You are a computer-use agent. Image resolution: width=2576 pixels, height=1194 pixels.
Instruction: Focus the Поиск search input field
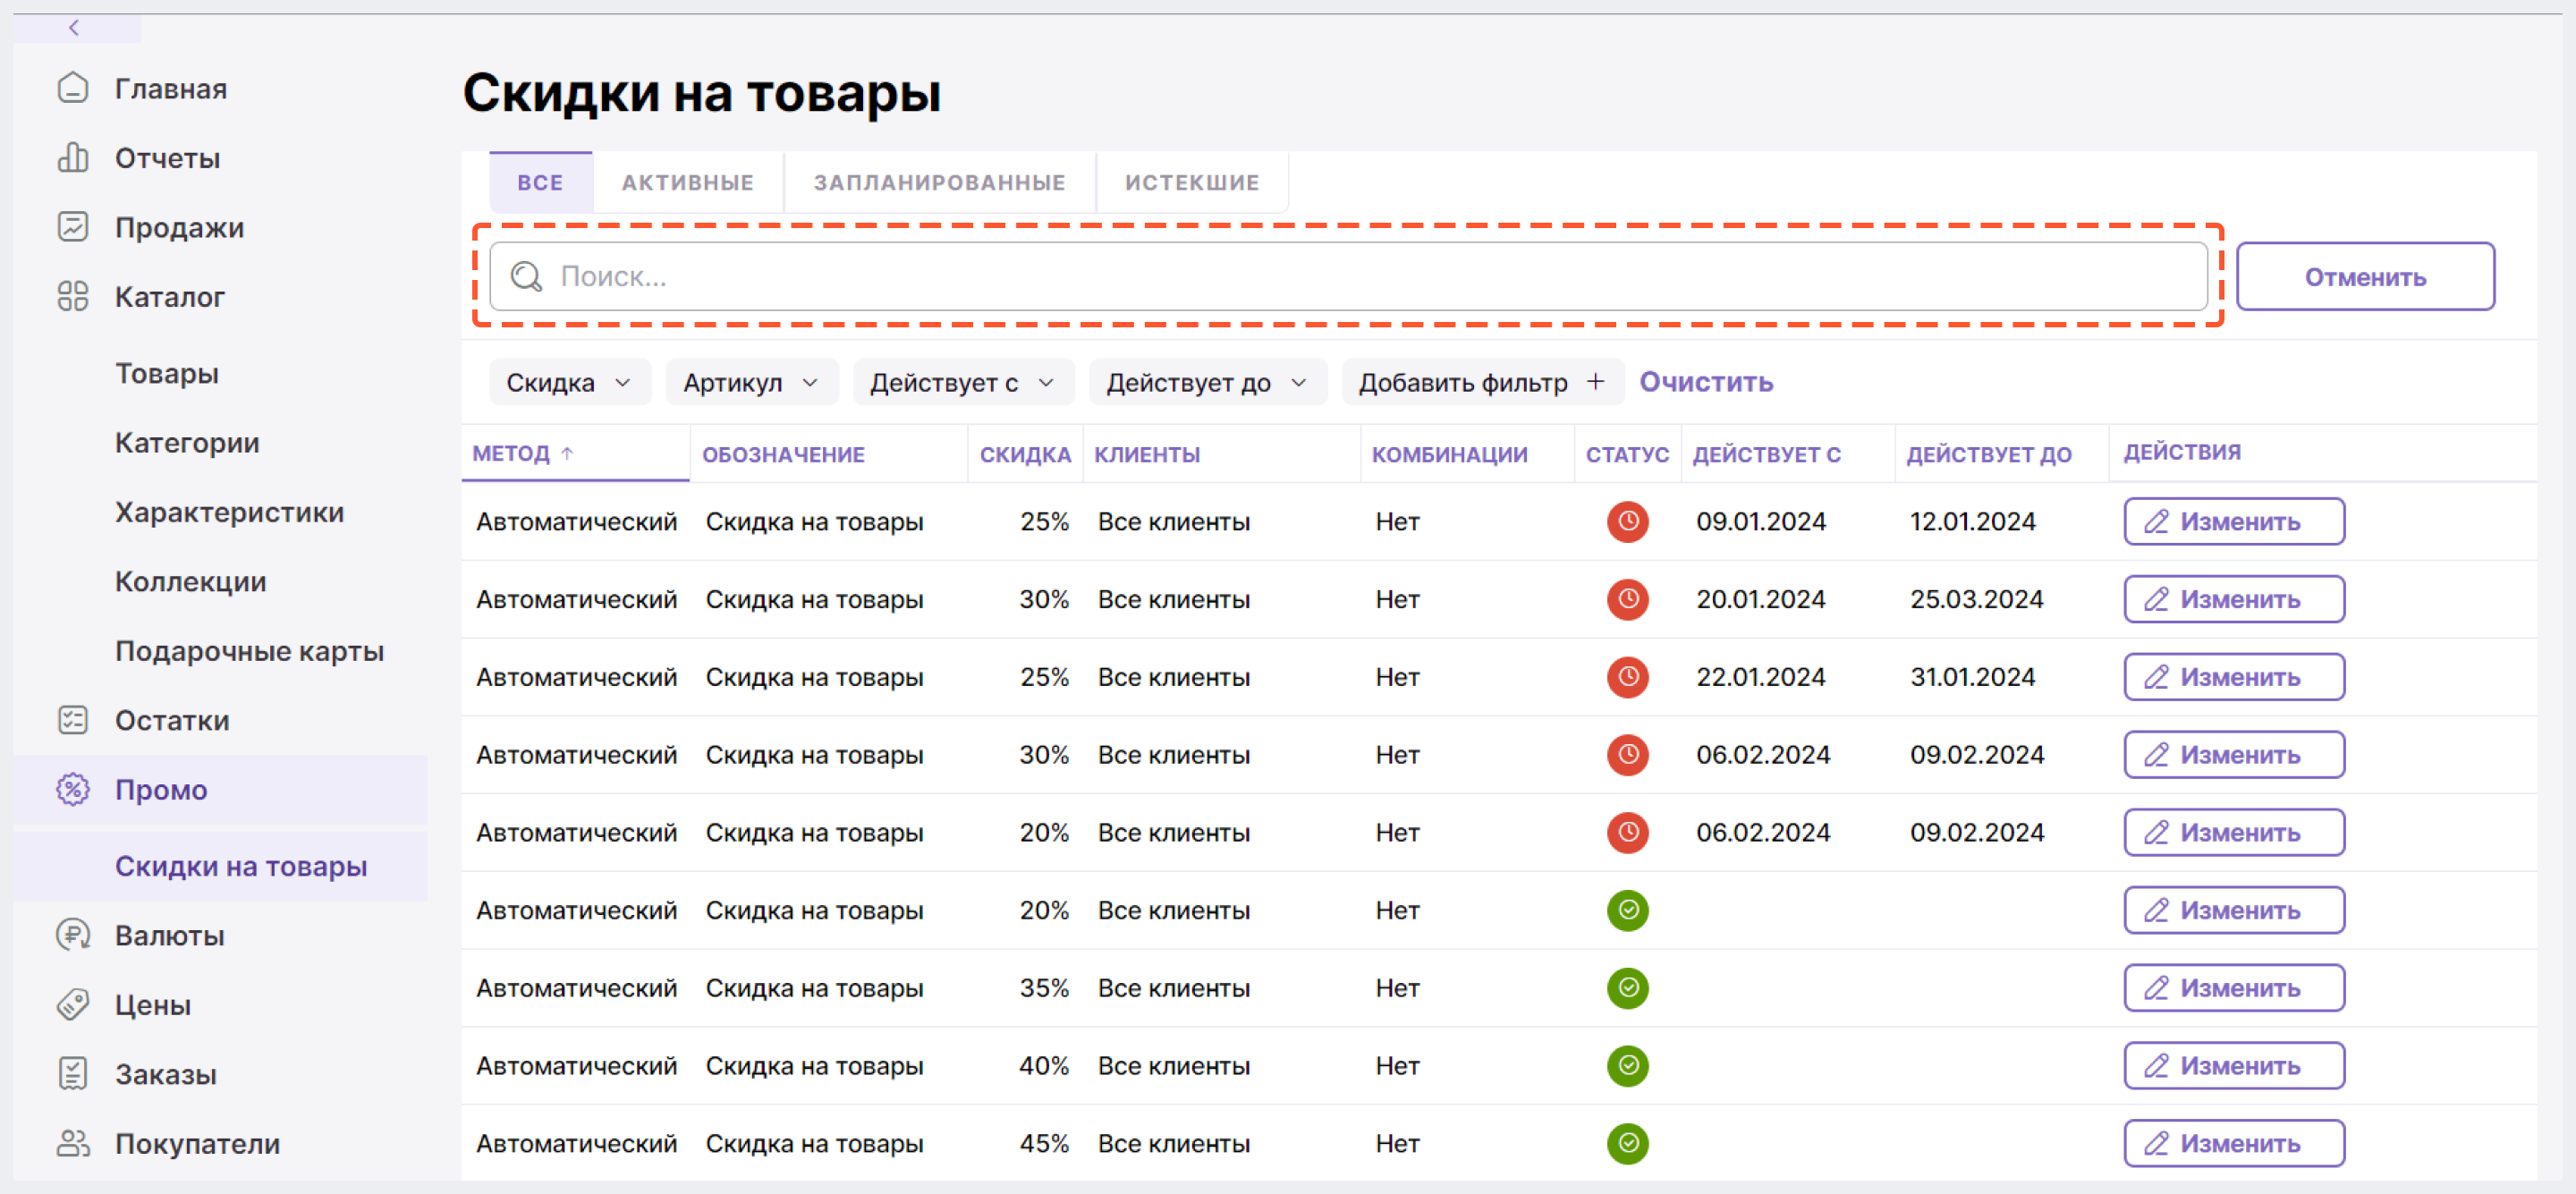[x=1348, y=276]
